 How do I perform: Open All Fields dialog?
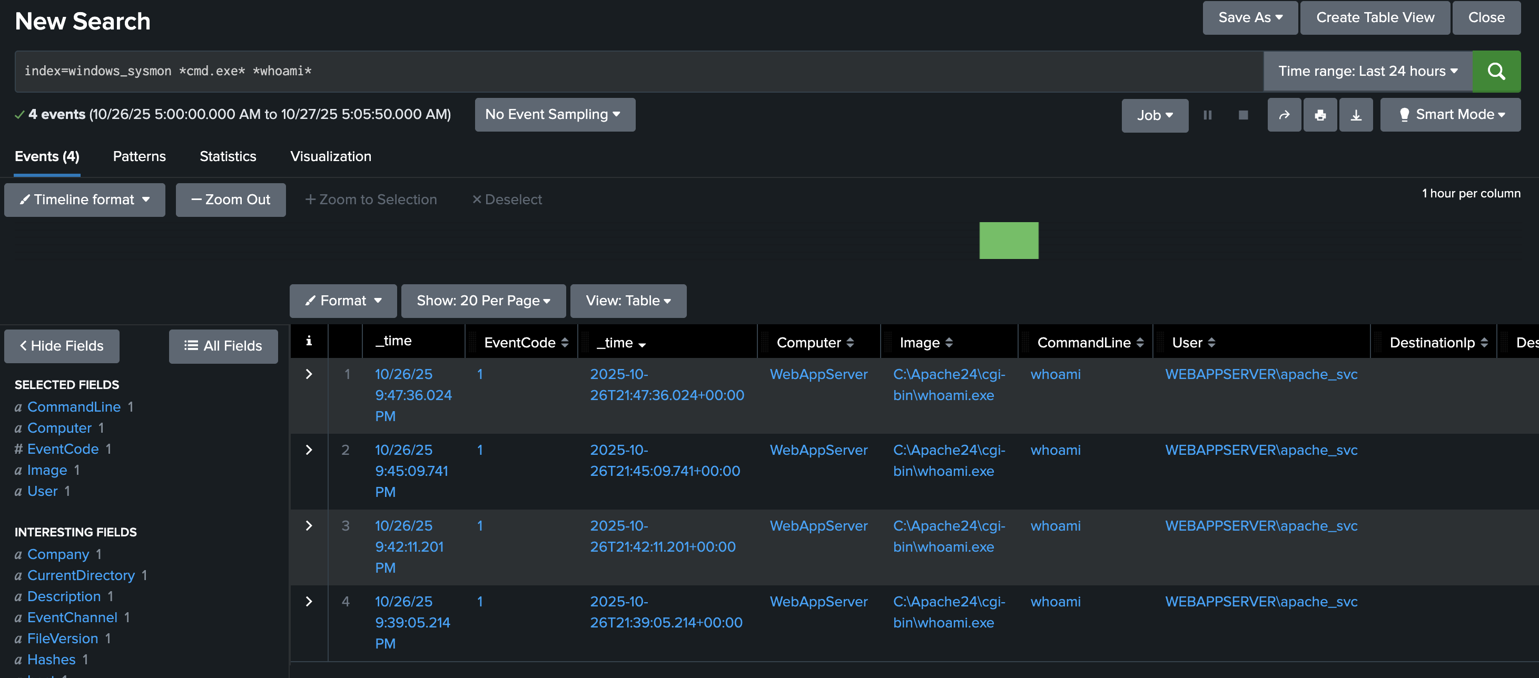tap(223, 346)
